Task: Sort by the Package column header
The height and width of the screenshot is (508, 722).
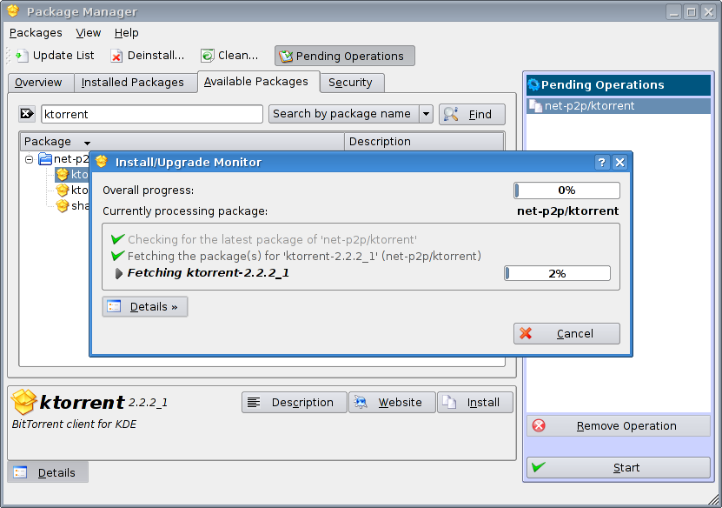Action: (x=182, y=142)
